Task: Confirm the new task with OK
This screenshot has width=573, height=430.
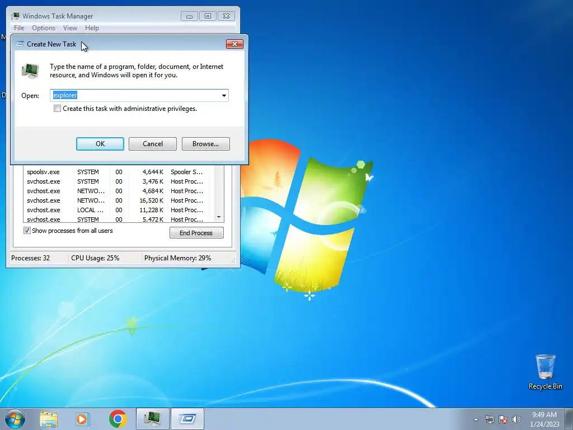Action: point(100,144)
